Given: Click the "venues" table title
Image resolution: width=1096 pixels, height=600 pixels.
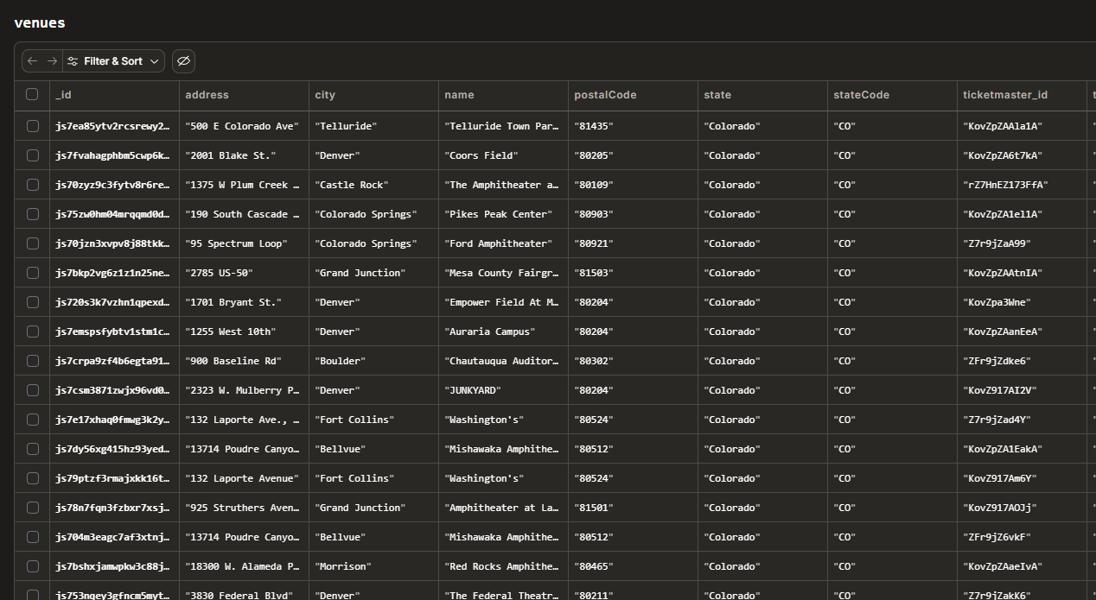Looking at the screenshot, I should click(x=40, y=22).
